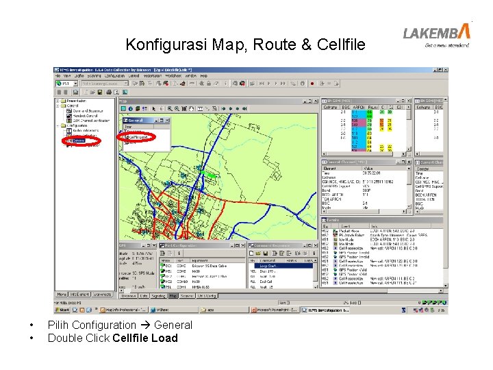This screenshot has height=370, width=493.
Task: Click the ruler icon in the Map toolbar
Action: (200, 109)
